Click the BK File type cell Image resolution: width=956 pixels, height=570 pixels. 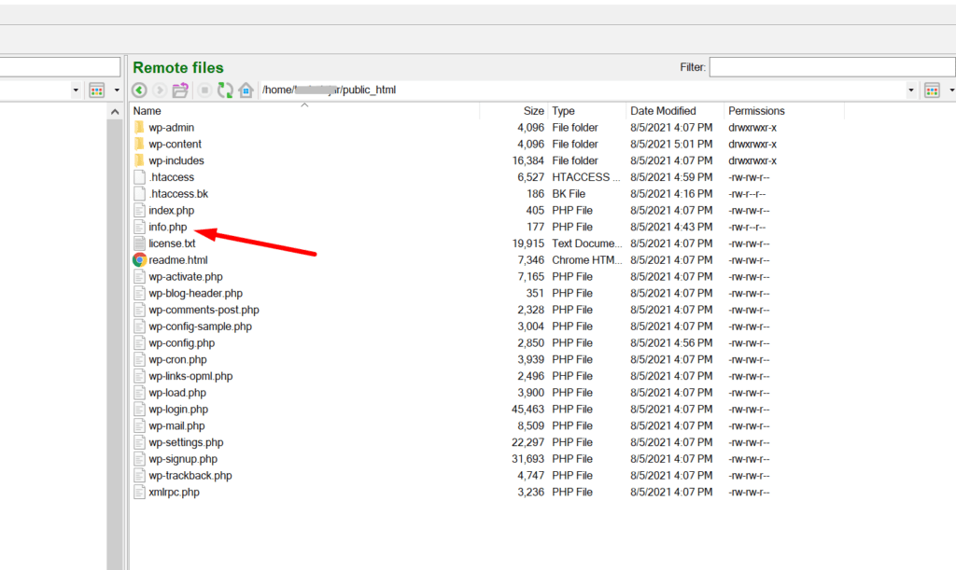coord(569,194)
